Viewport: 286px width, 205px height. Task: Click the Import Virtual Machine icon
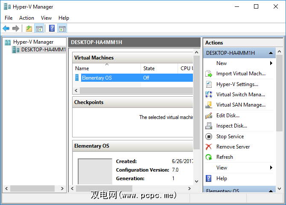click(x=209, y=74)
